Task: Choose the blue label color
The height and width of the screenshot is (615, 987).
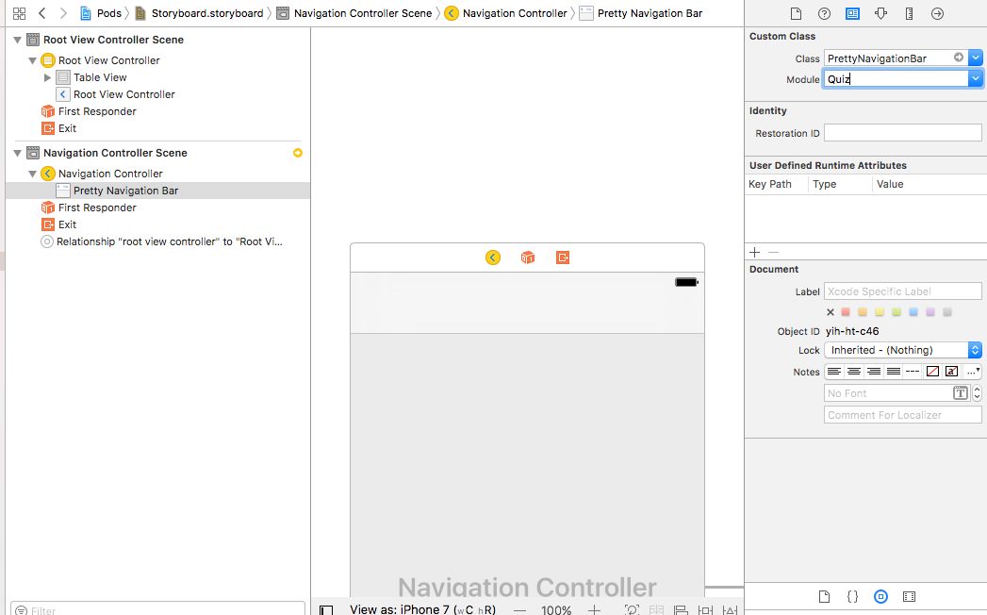Action: [x=913, y=312]
